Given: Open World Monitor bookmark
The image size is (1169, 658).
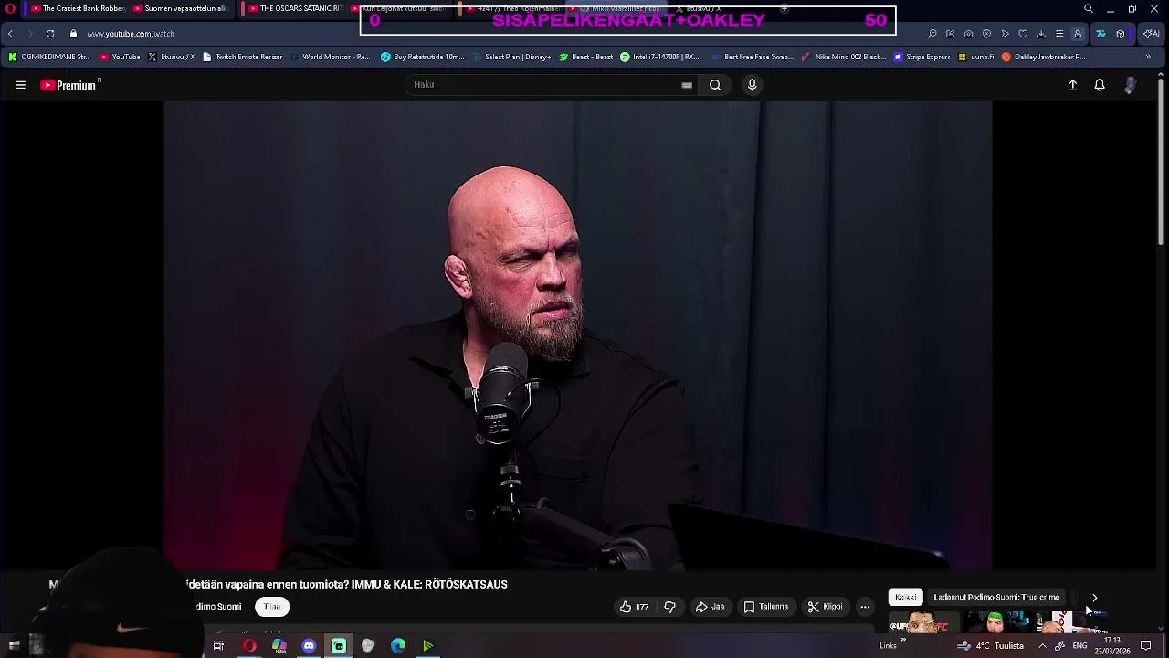Looking at the screenshot, I should click(x=331, y=57).
